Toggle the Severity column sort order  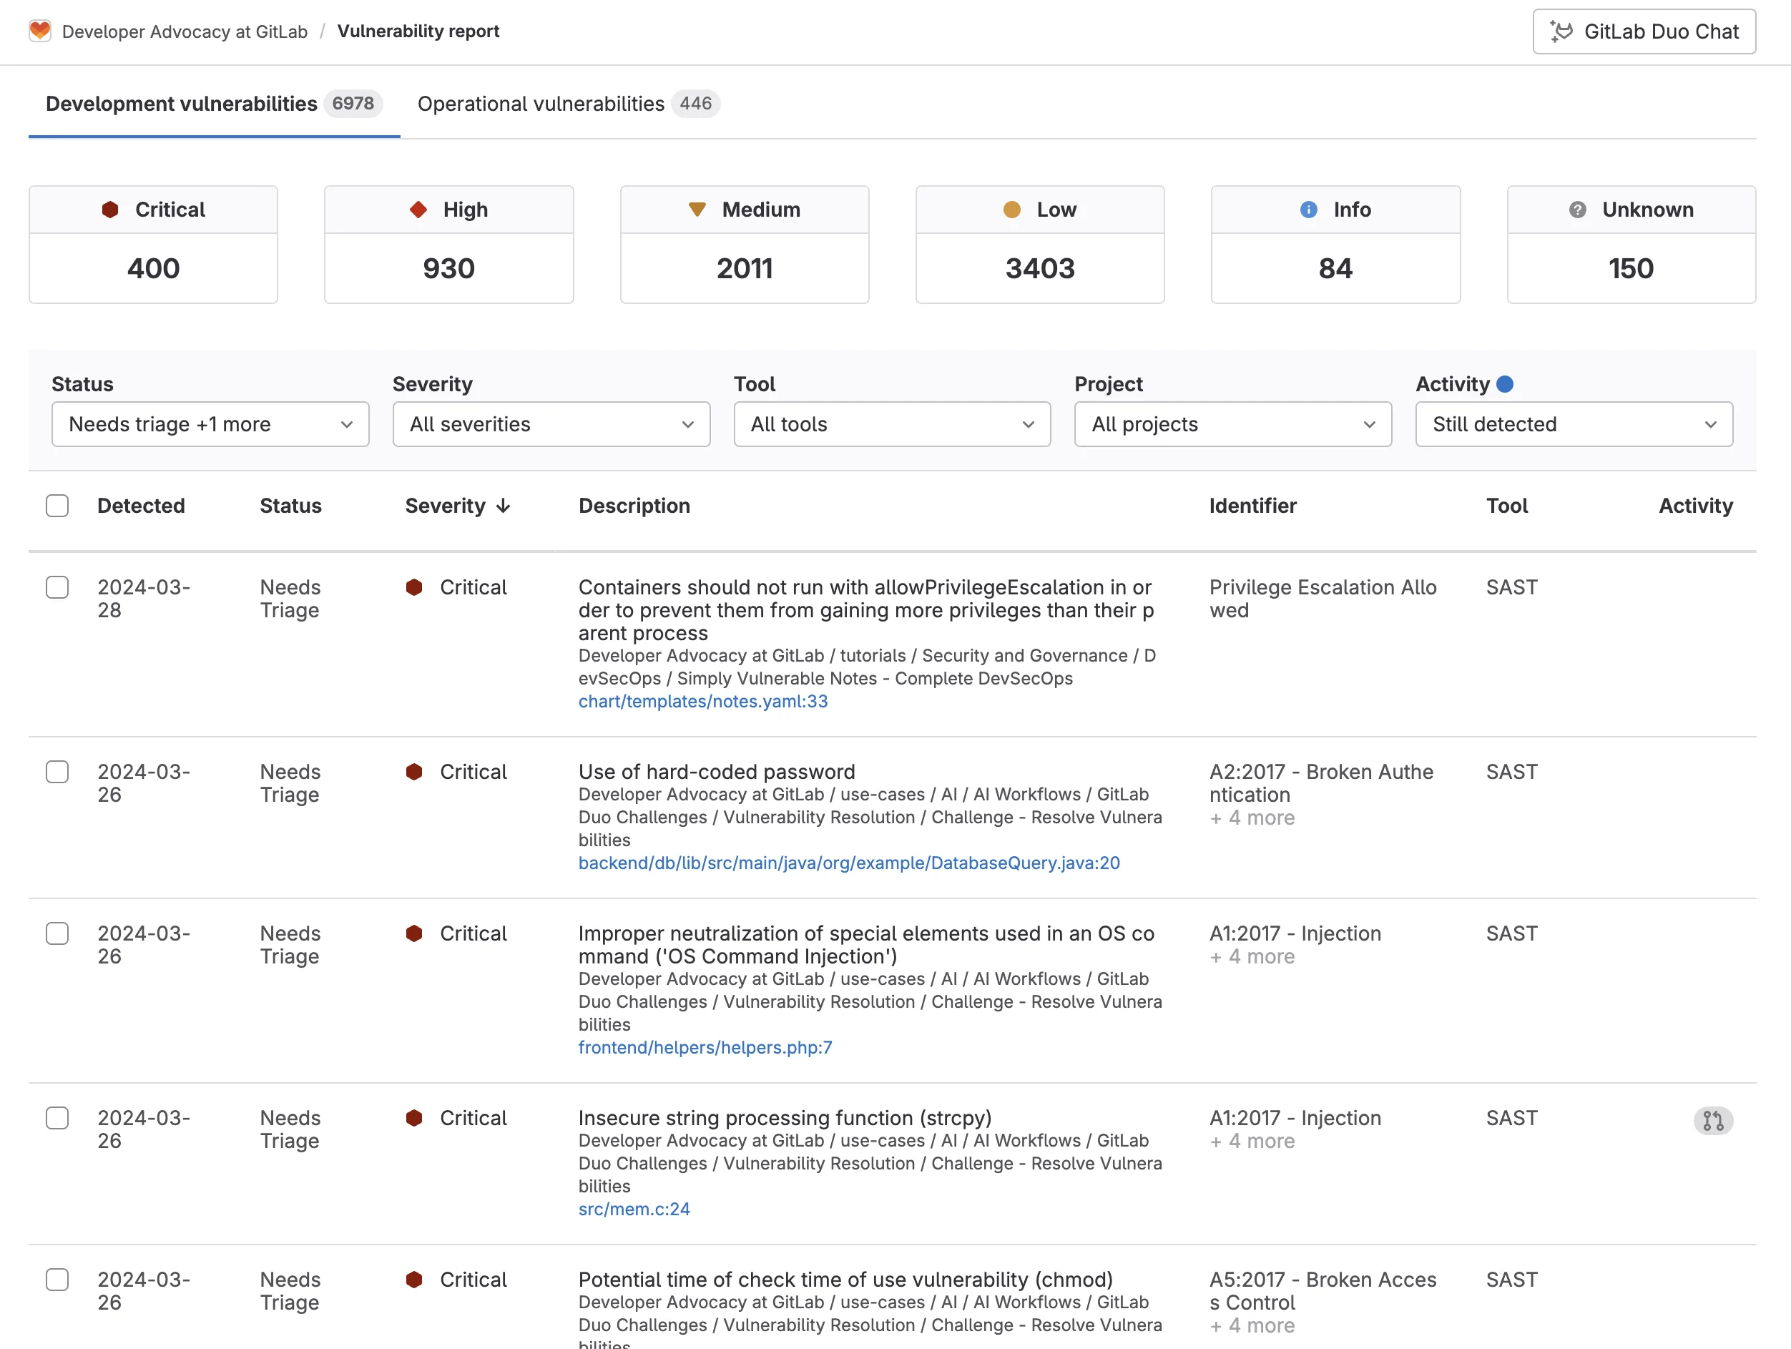coord(458,505)
